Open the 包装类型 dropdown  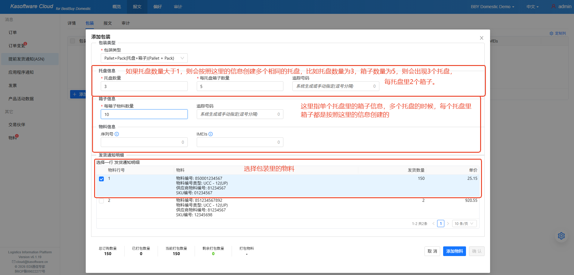click(144, 58)
